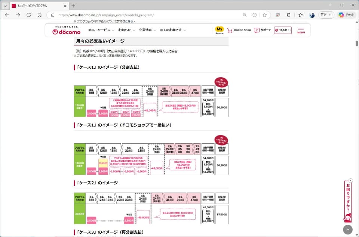The height and width of the screenshot is (237, 359).
Task: Open the お困りですか？ chat assistant
Action: point(348,202)
